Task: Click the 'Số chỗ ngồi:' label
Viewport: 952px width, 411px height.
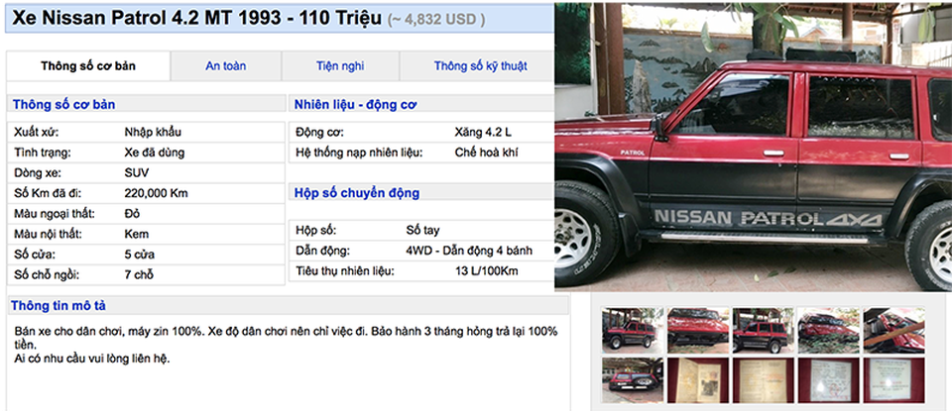Action: point(47,274)
